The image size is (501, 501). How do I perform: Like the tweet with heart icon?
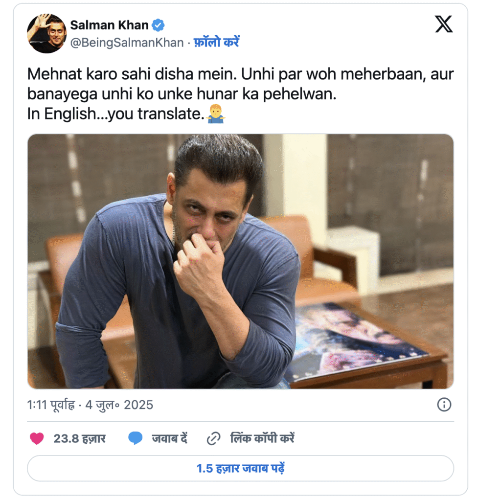(37, 438)
